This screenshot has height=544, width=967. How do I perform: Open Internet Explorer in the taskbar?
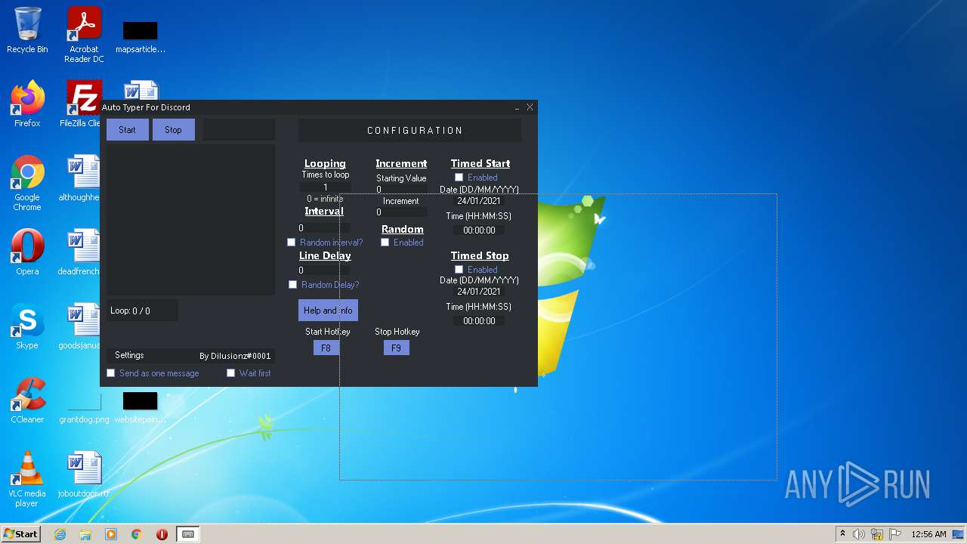[x=60, y=534]
